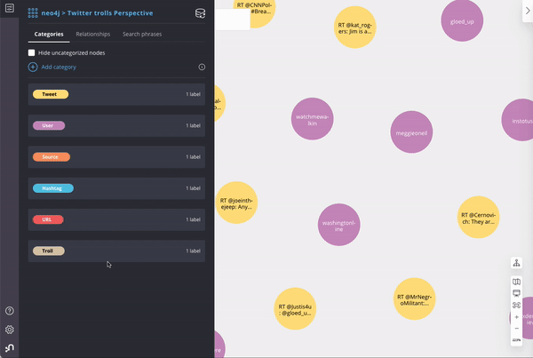Switch to the Relationships tab
This screenshot has height=358, width=533.
coord(92,34)
